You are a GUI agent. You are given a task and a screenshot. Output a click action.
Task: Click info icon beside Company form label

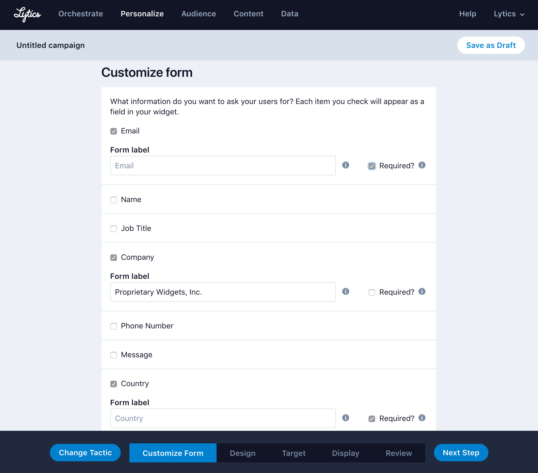[345, 292]
